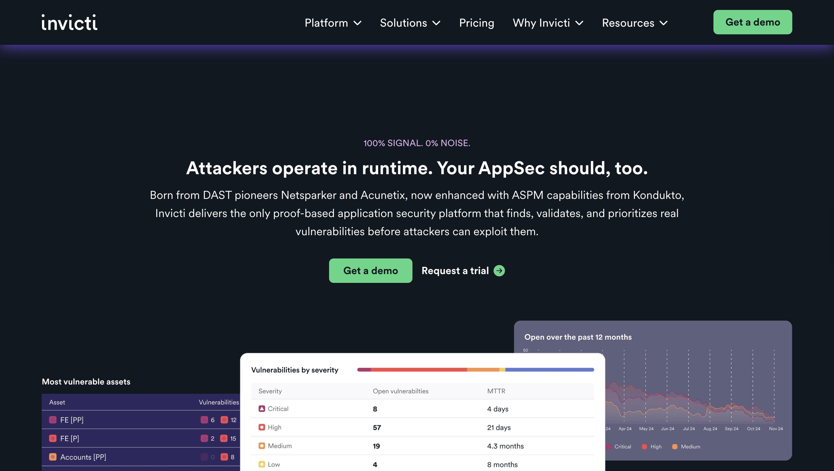The image size is (834, 471).
Task: Click the Low severity yellow icon
Action: coord(262,464)
